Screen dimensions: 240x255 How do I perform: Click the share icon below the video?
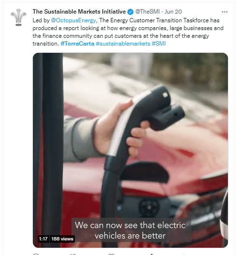pos(151,254)
